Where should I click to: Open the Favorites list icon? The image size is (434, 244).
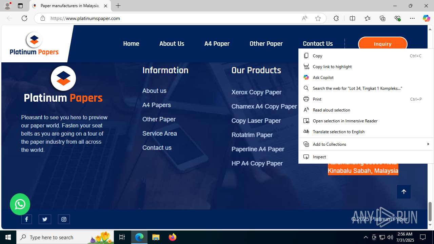coord(368,18)
